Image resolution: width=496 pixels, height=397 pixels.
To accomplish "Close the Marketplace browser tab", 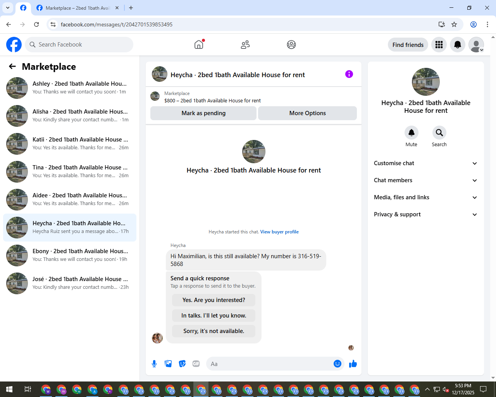I will [117, 8].
